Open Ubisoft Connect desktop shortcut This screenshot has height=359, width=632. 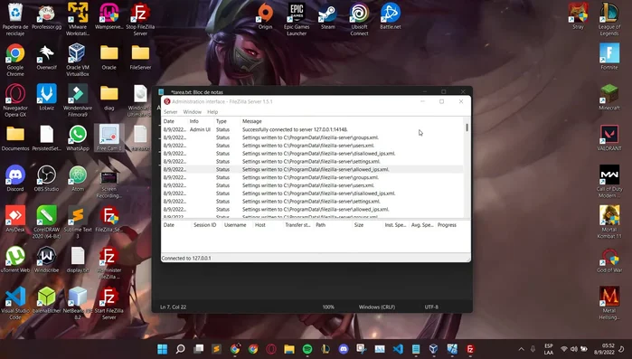click(359, 19)
